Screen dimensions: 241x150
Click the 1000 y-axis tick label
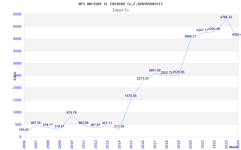pos(17,112)
